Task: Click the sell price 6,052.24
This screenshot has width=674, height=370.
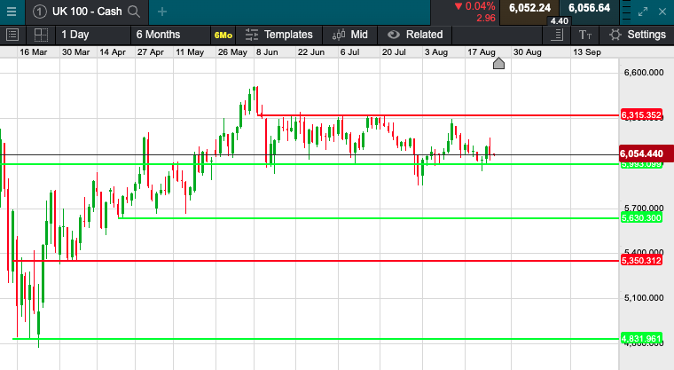Action: pyautogui.click(x=529, y=8)
